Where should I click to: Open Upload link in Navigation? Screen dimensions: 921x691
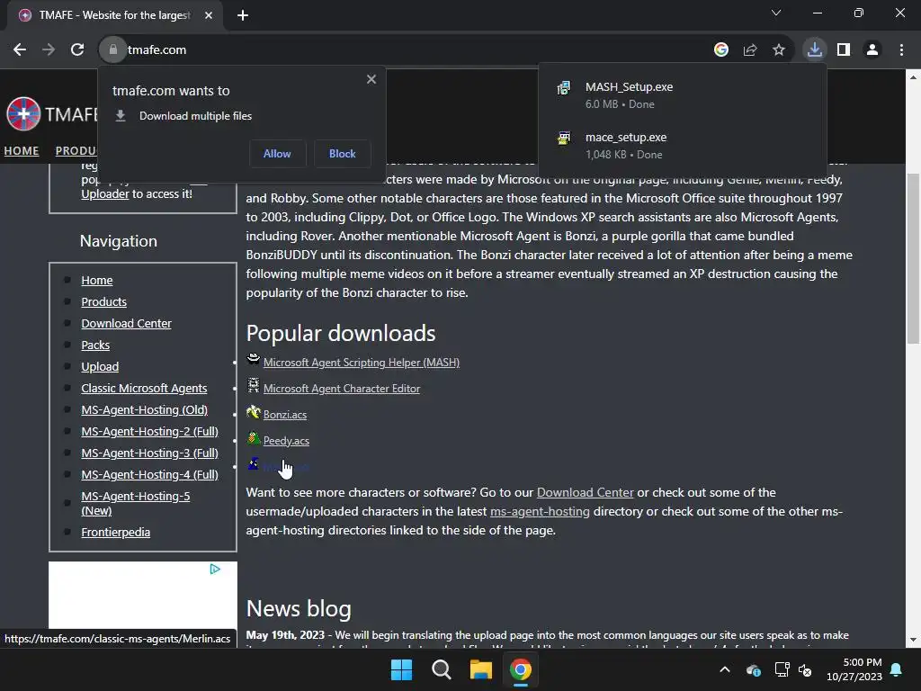pos(100,367)
